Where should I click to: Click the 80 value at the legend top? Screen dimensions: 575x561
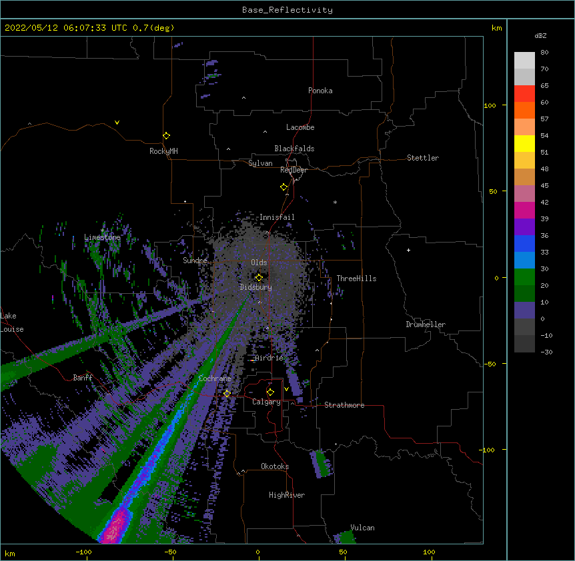point(544,53)
